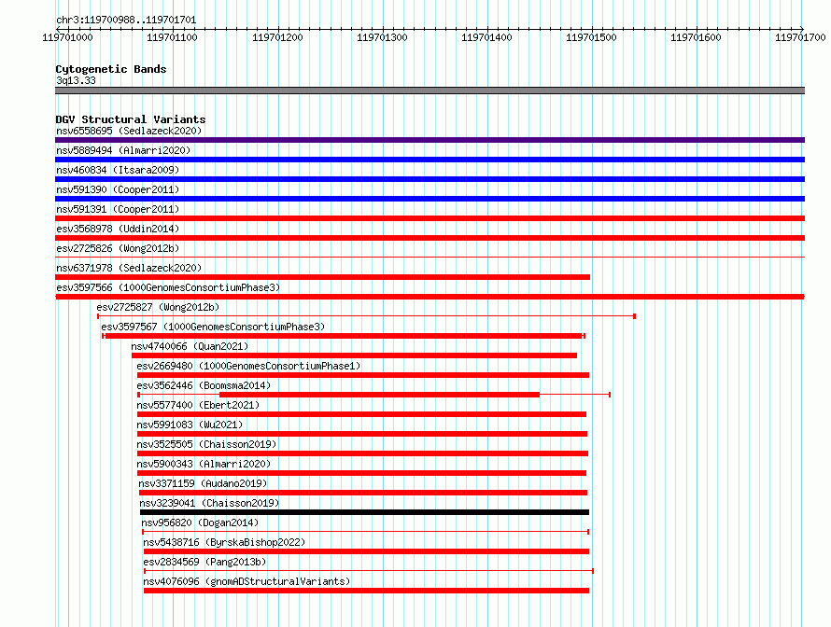This screenshot has height=627, width=831.
Task: Select esv3562446 (Boomsma2014) label
Action: pyautogui.click(x=204, y=385)
